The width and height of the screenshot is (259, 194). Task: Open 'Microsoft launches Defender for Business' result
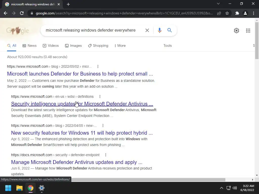[80, 74]
